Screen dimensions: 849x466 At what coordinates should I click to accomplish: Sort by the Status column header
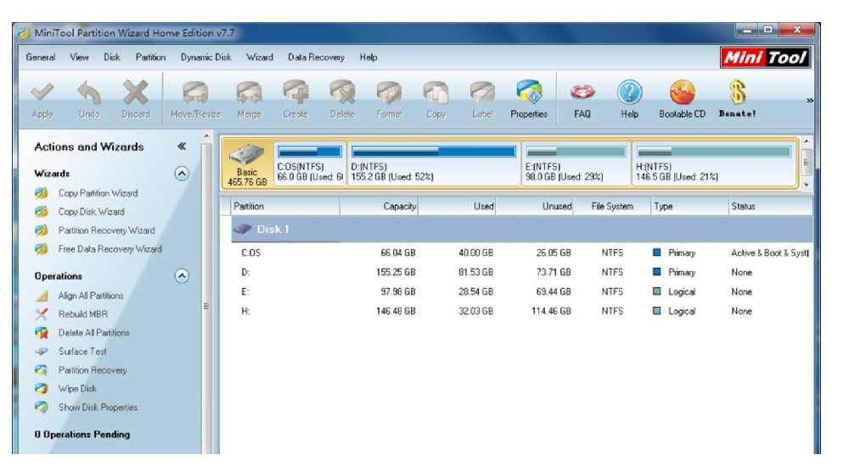click(x=770, y=206)
